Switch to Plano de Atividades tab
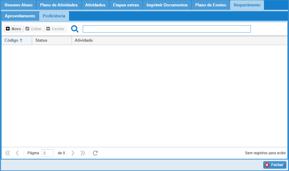Image resolution: width=289 pixels, height=171 pixels. click(x=59, y=5)
